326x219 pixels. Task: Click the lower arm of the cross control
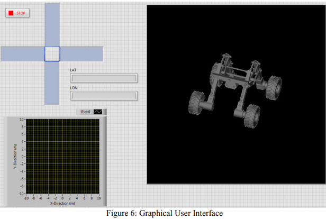coord(52,83)
